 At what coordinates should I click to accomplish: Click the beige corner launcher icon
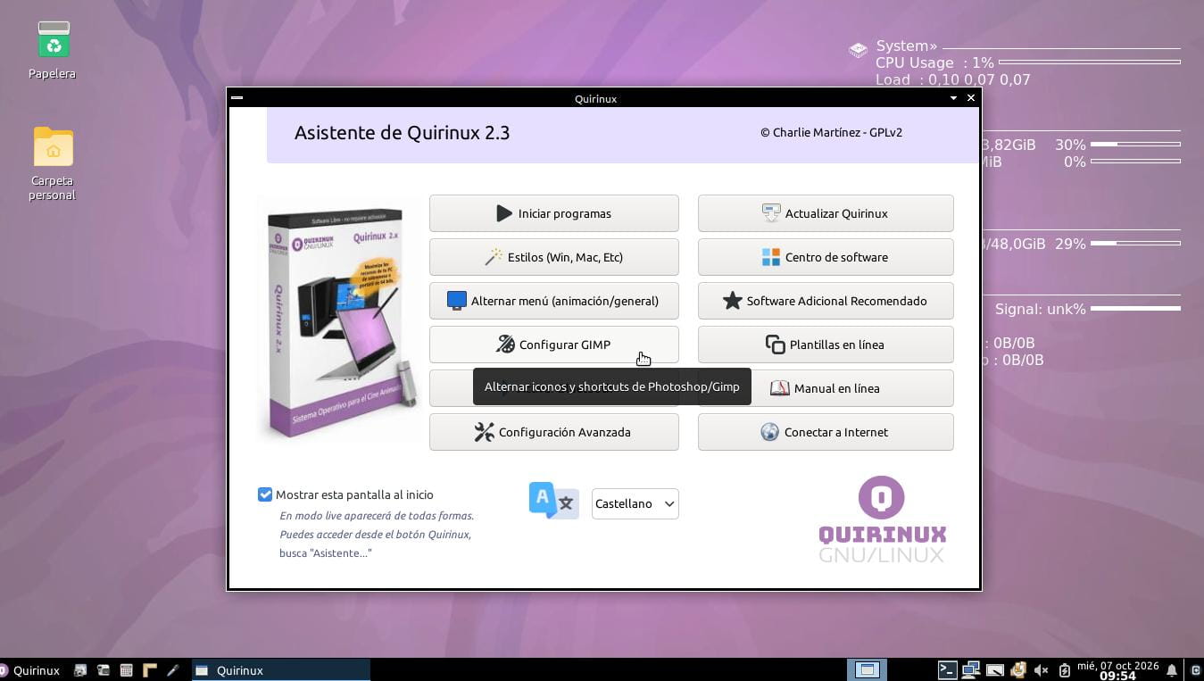[150, 670]
